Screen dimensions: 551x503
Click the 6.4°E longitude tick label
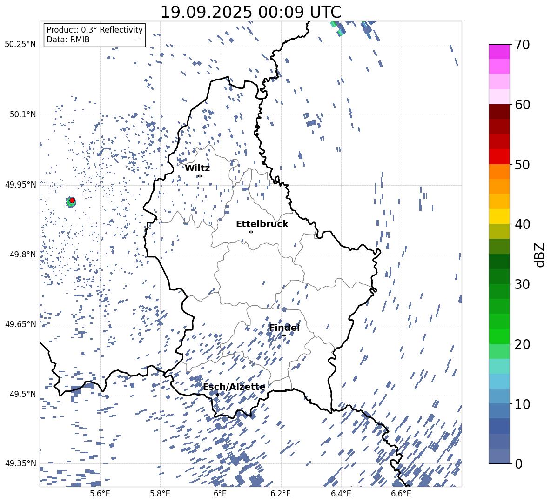point(341,494)
